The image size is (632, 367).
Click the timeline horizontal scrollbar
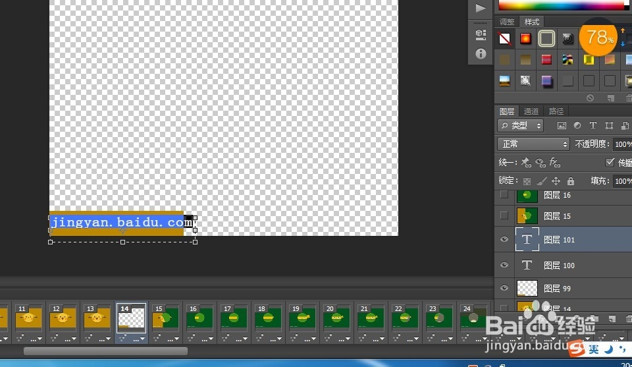click(x=105, y=351)
